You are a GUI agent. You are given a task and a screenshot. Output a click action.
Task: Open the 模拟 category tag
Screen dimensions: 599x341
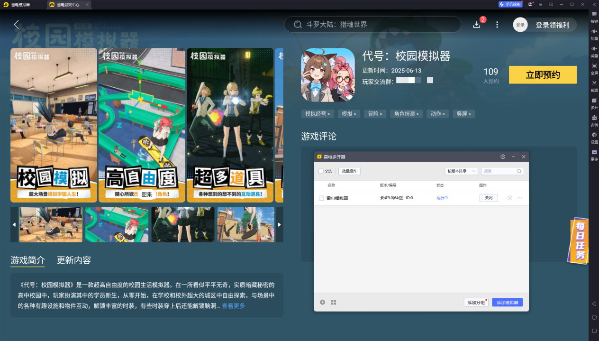(x=349, y=114)
